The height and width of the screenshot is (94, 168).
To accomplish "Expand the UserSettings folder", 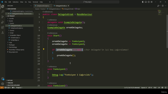I will 13,47.
